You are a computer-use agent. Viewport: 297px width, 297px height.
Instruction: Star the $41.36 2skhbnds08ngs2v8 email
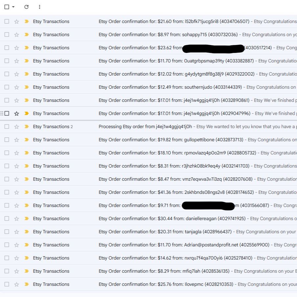[x=17, y=192]
